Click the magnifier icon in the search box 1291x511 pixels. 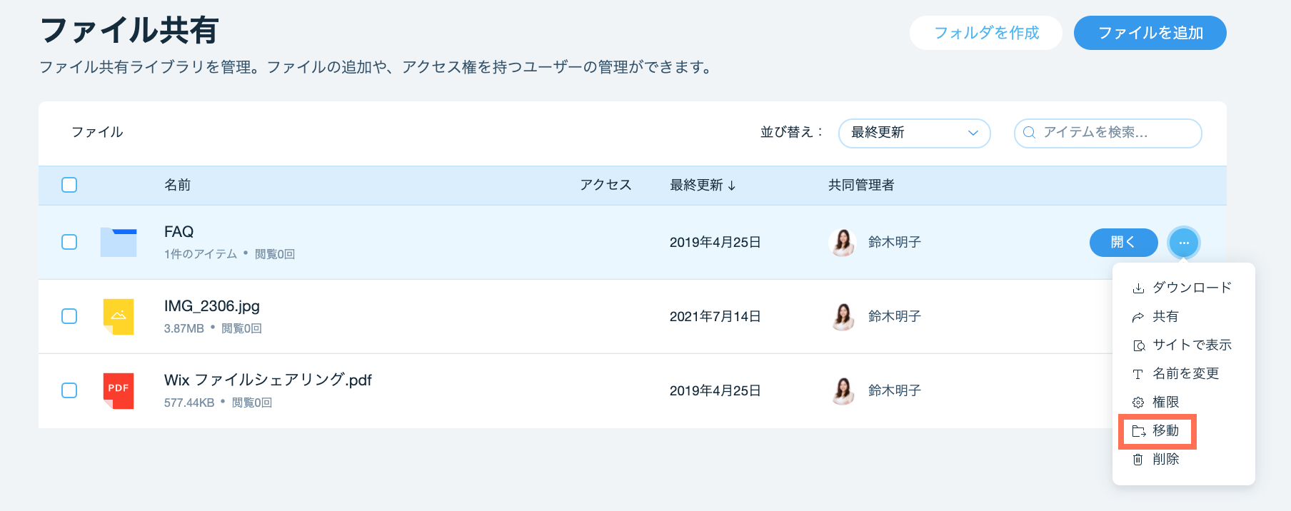click(1029, 133)
